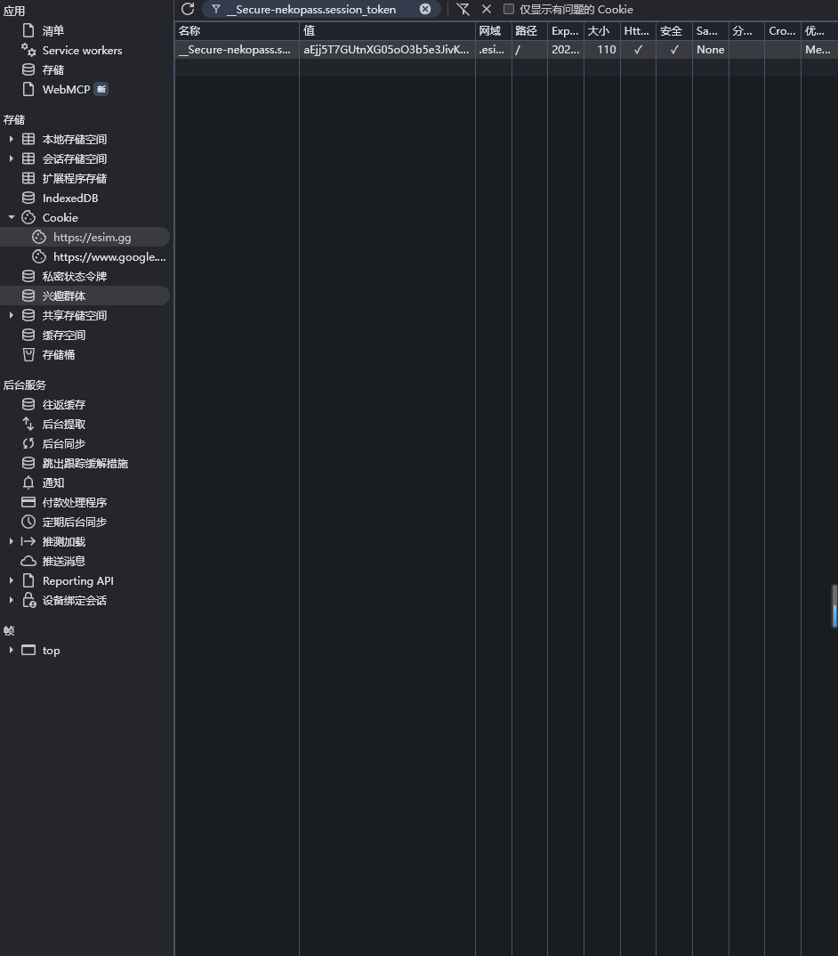
Task: Delete selected cookie with X icon
Action: 487,9
